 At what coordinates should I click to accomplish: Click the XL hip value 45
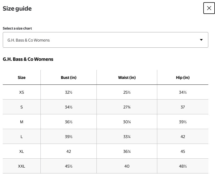pos(183,151)
